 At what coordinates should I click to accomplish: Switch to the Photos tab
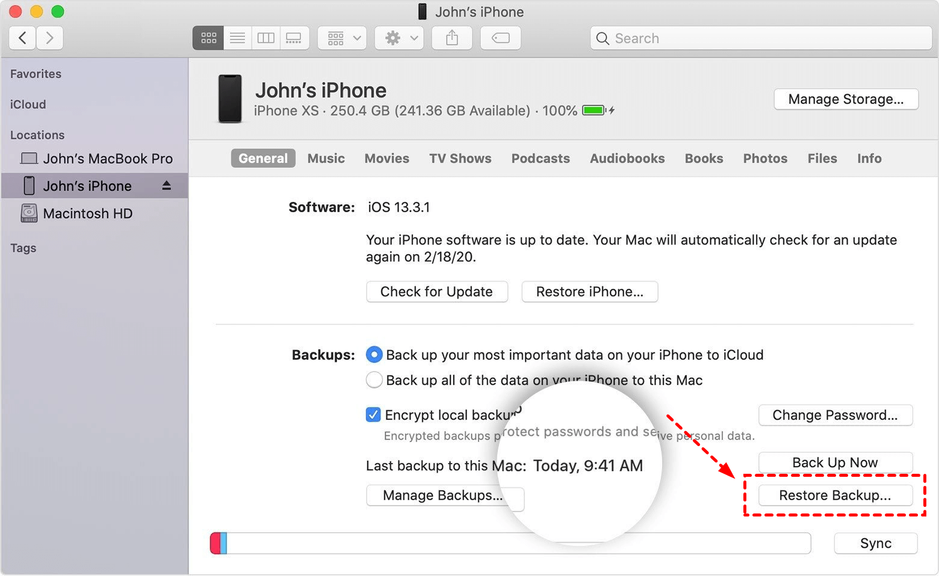click(765, 158)
